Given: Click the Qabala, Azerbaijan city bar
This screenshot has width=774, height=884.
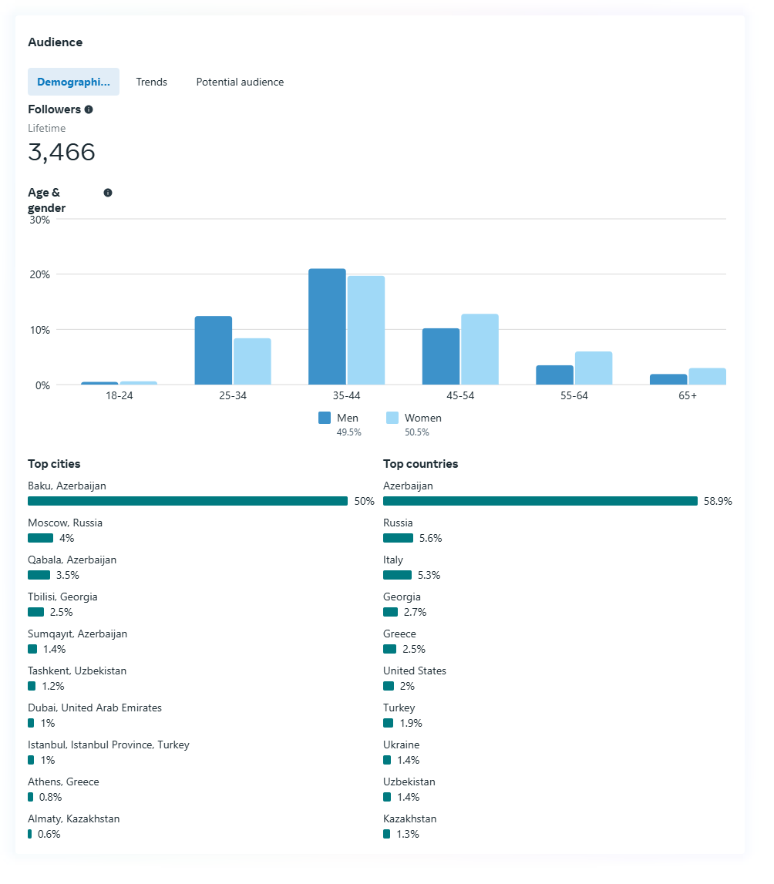Looking at the screenshot, I should pyautogui.click(x=39, y=575).
